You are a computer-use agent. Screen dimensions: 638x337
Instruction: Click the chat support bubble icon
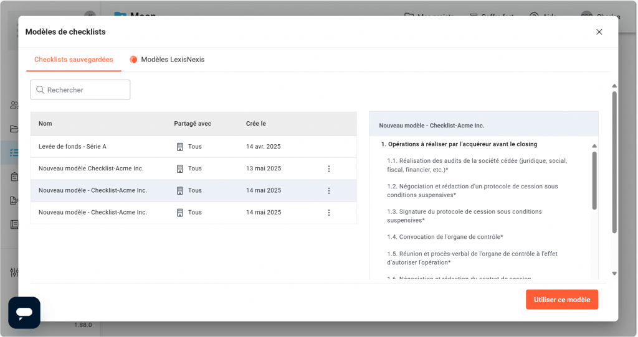pyautogui.click(x=24, y=312)
